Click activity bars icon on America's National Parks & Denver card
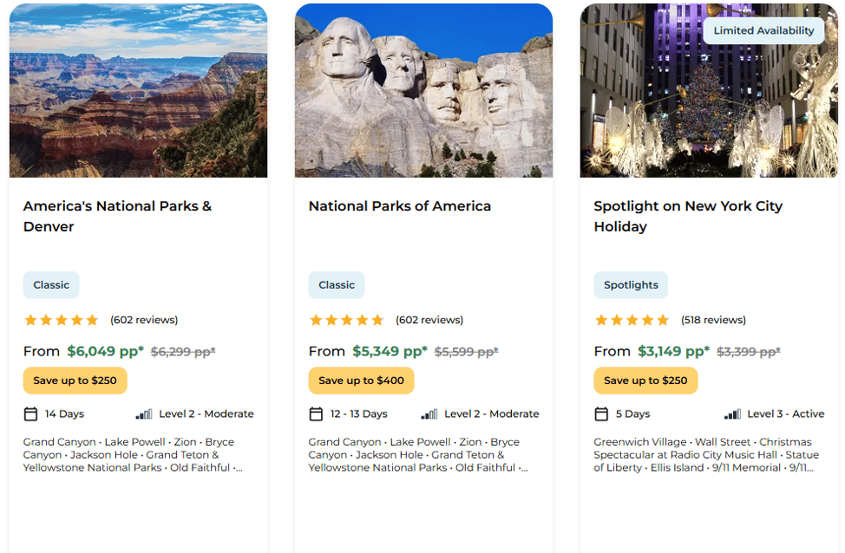This screenshot has width=845, height=553. point(144,414)
